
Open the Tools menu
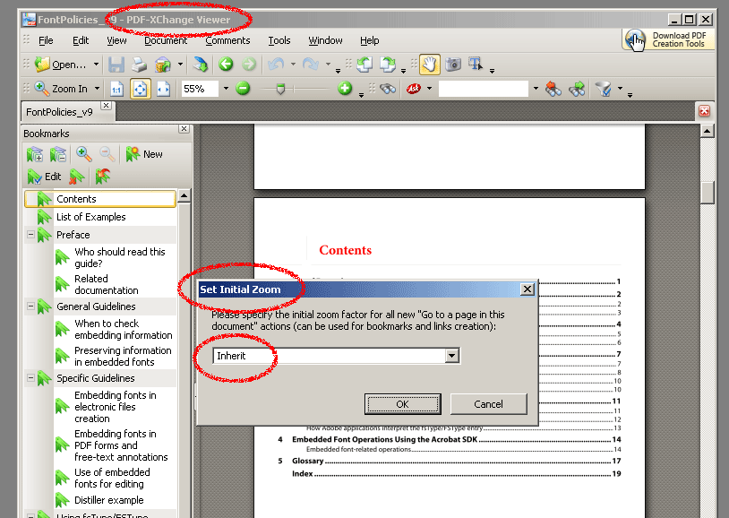coord(279,40)
